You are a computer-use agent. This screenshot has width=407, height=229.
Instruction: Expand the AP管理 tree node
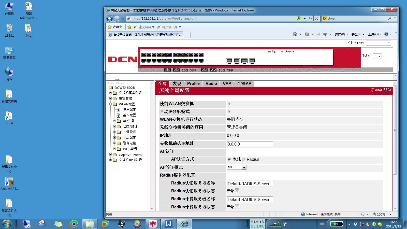114,121
